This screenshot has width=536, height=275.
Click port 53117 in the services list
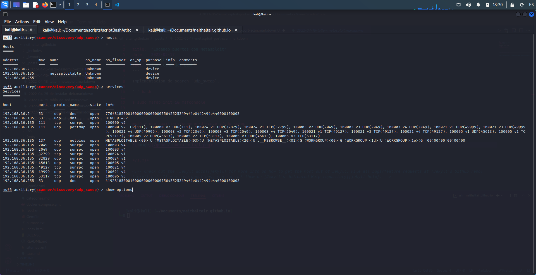pyautogui.click(x=44, y=176)
